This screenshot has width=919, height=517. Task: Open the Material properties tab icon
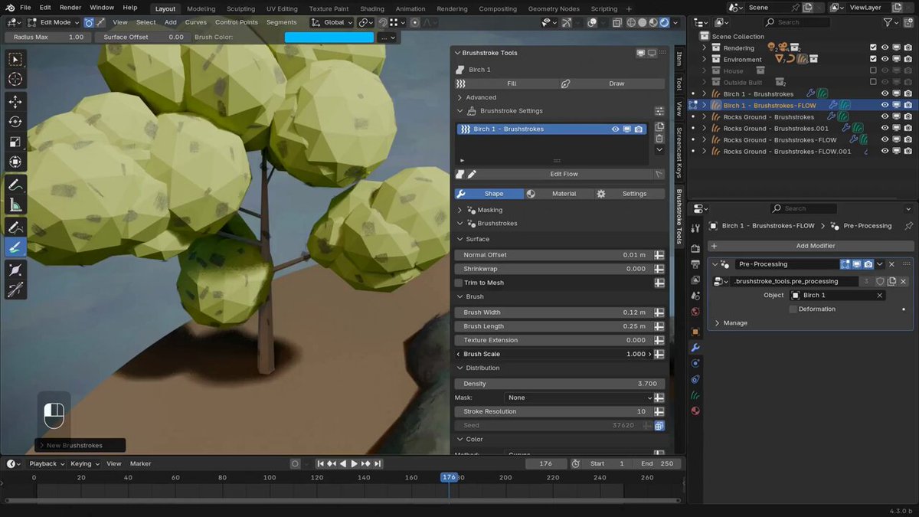695,411
